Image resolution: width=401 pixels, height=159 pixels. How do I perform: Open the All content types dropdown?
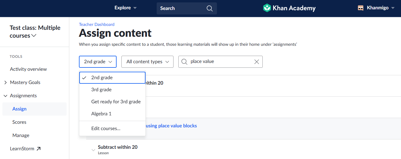point(147,62)
